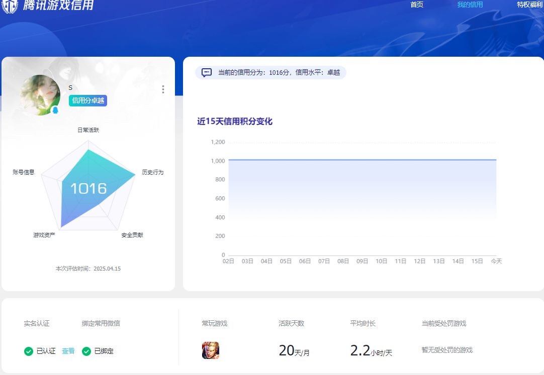Click the current credit score message banner
The width and height of the screenshot is (544, 375).
[x=270, y=72]
